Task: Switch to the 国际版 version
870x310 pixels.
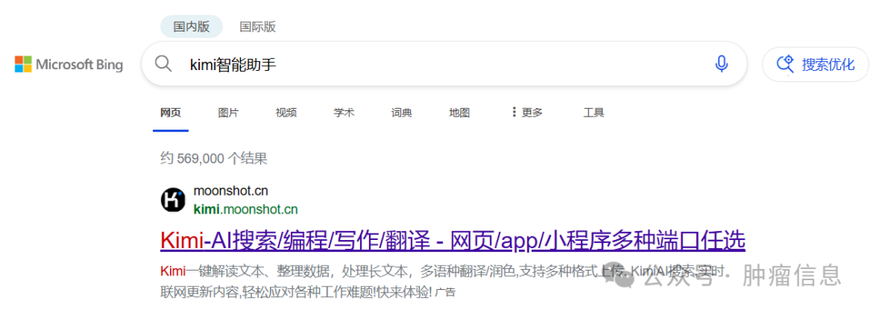Action: pyautogui.click(x=258, y=27)
